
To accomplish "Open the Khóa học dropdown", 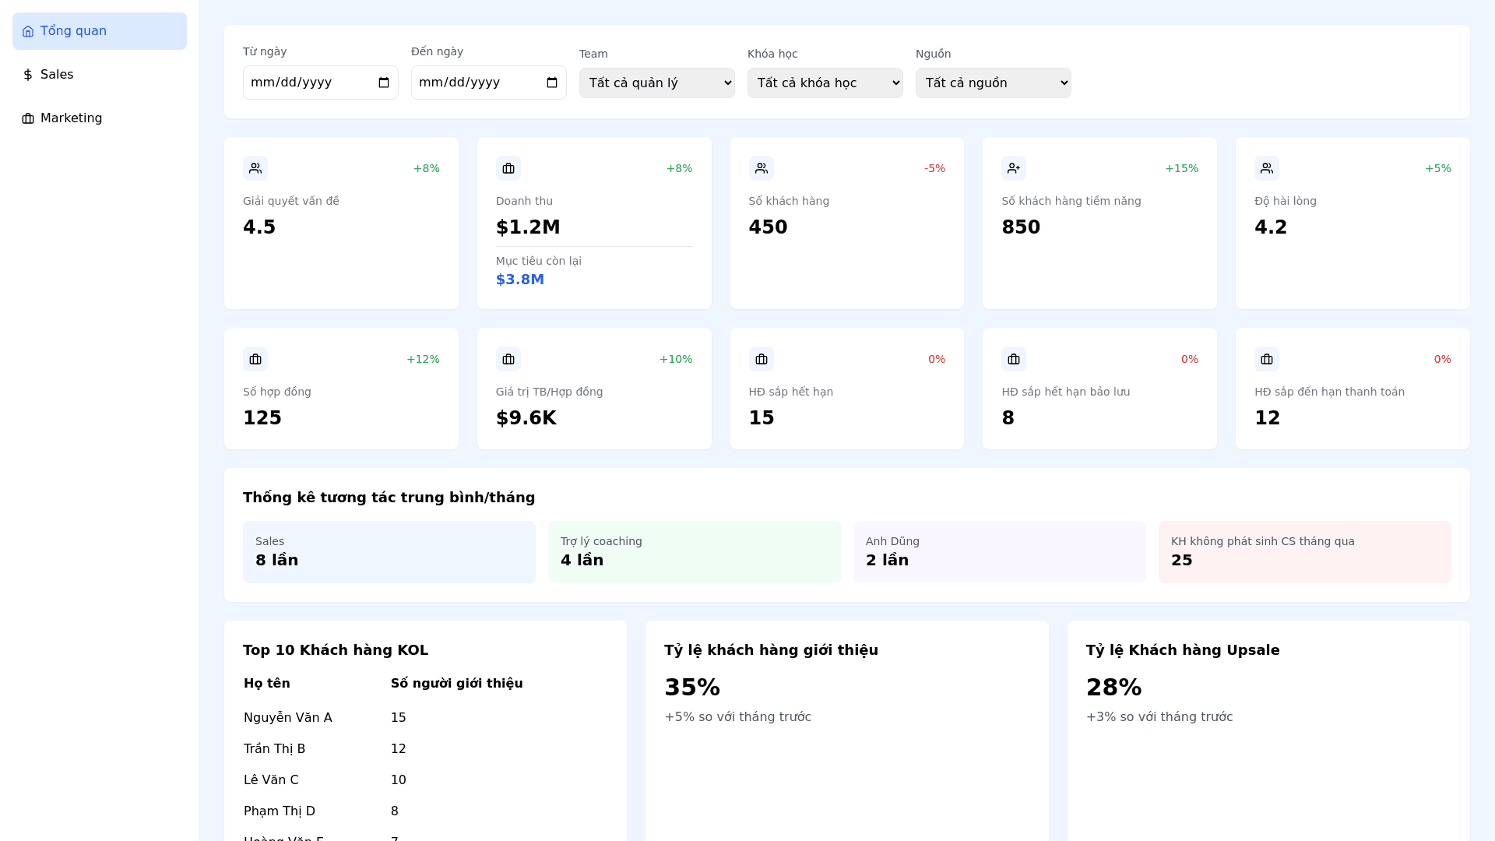I will (x=825, y=83).
